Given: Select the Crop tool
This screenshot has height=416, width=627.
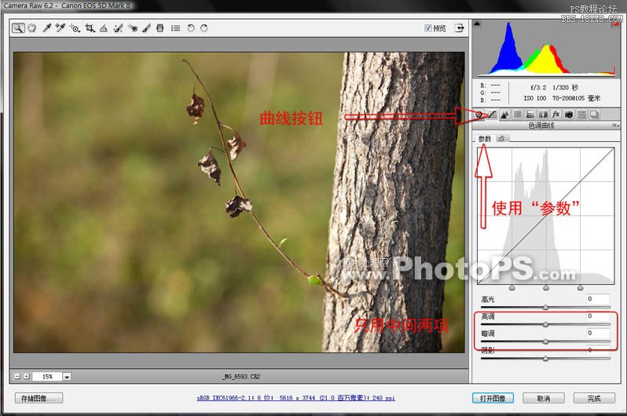Looking at the screenshot, I should point(90,28).
